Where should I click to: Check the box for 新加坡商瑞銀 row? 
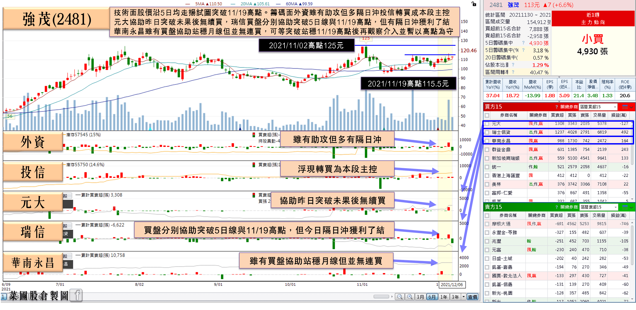tap(487, 158)
